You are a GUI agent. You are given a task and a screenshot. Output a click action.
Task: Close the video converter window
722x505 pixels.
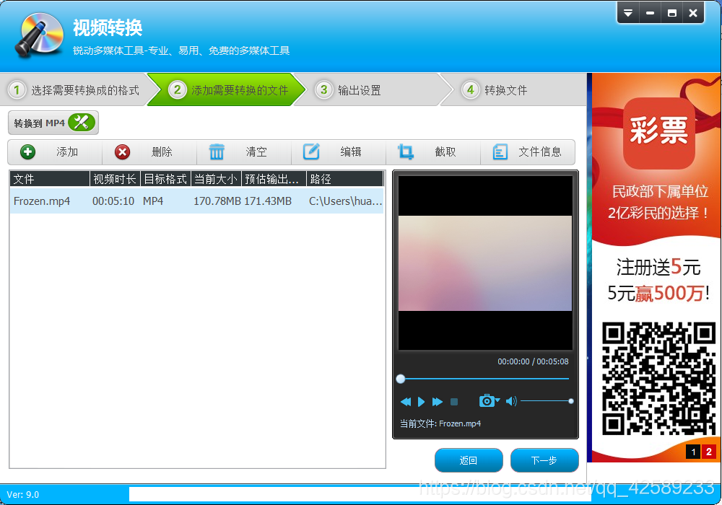coord(693,13)
